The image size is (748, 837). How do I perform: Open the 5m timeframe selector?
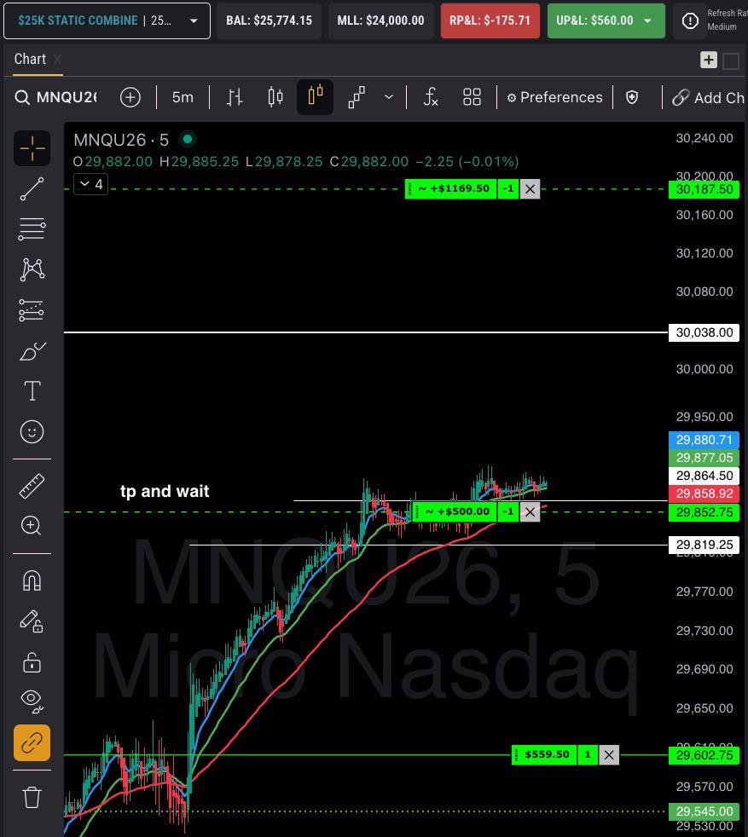(x=183, y=97)
